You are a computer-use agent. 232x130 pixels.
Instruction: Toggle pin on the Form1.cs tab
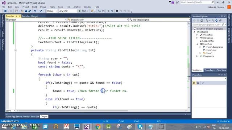click(17, 16)
